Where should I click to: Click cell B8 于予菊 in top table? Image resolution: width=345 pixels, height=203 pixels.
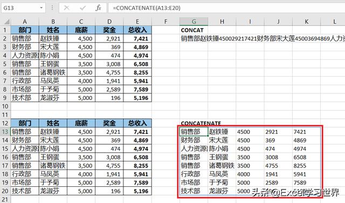(x=53, y=89)
